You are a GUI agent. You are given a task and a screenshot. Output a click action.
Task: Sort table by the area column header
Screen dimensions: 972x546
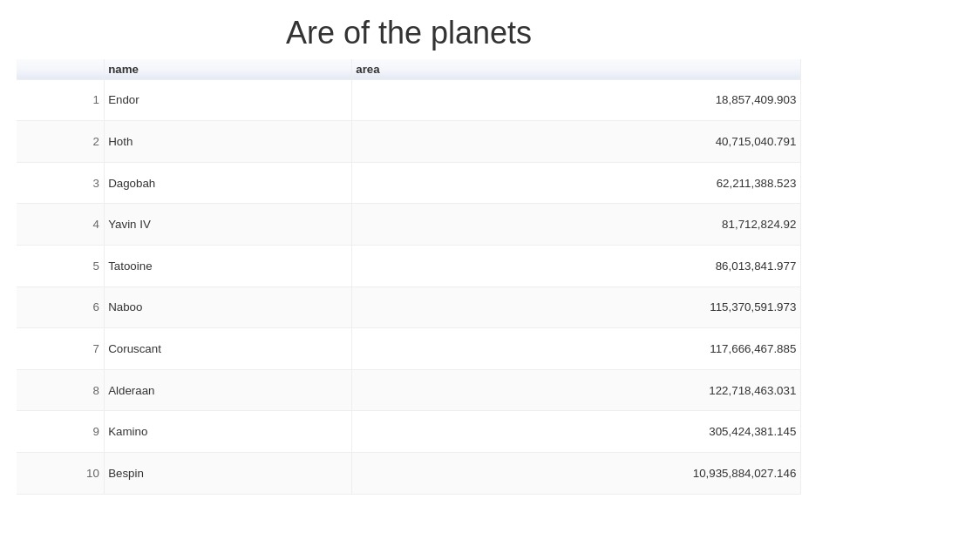(576, 70)
